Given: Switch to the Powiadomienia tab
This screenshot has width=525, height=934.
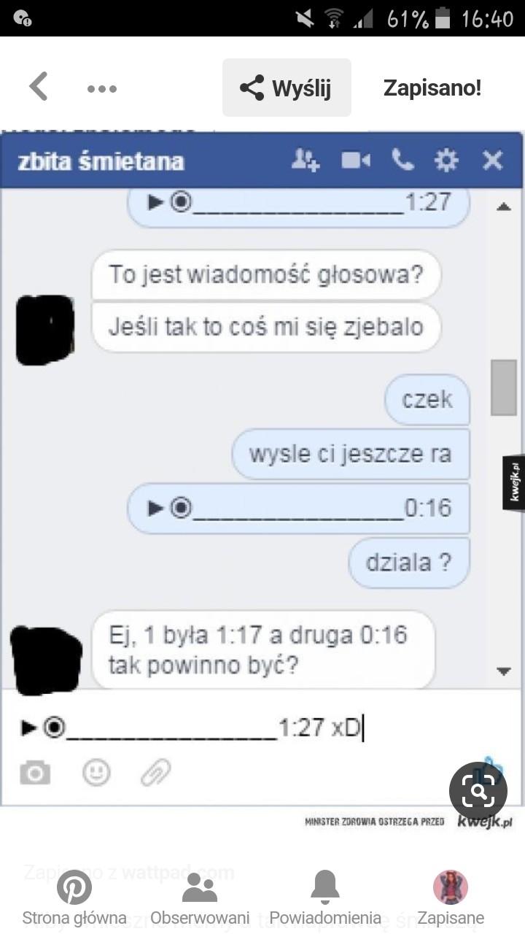Looking at the screenshot, I should [325, 899].
